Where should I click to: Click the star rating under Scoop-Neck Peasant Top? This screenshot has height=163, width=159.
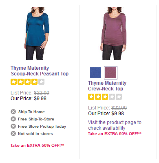click(28, 82)
